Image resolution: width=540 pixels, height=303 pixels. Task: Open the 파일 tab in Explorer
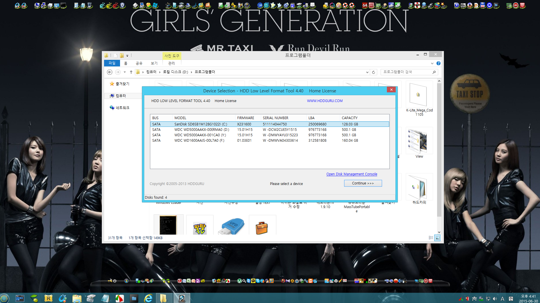pos(112,63)
